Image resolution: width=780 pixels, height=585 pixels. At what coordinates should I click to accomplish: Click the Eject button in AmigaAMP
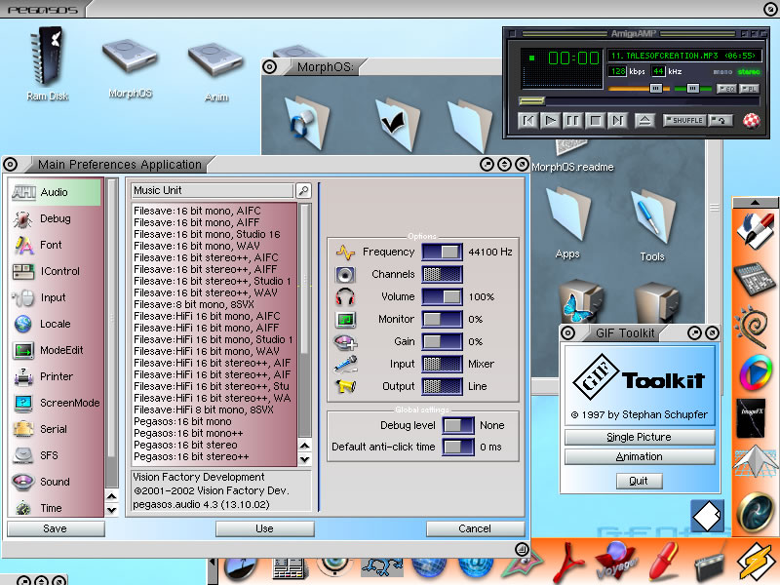point(644,120)
